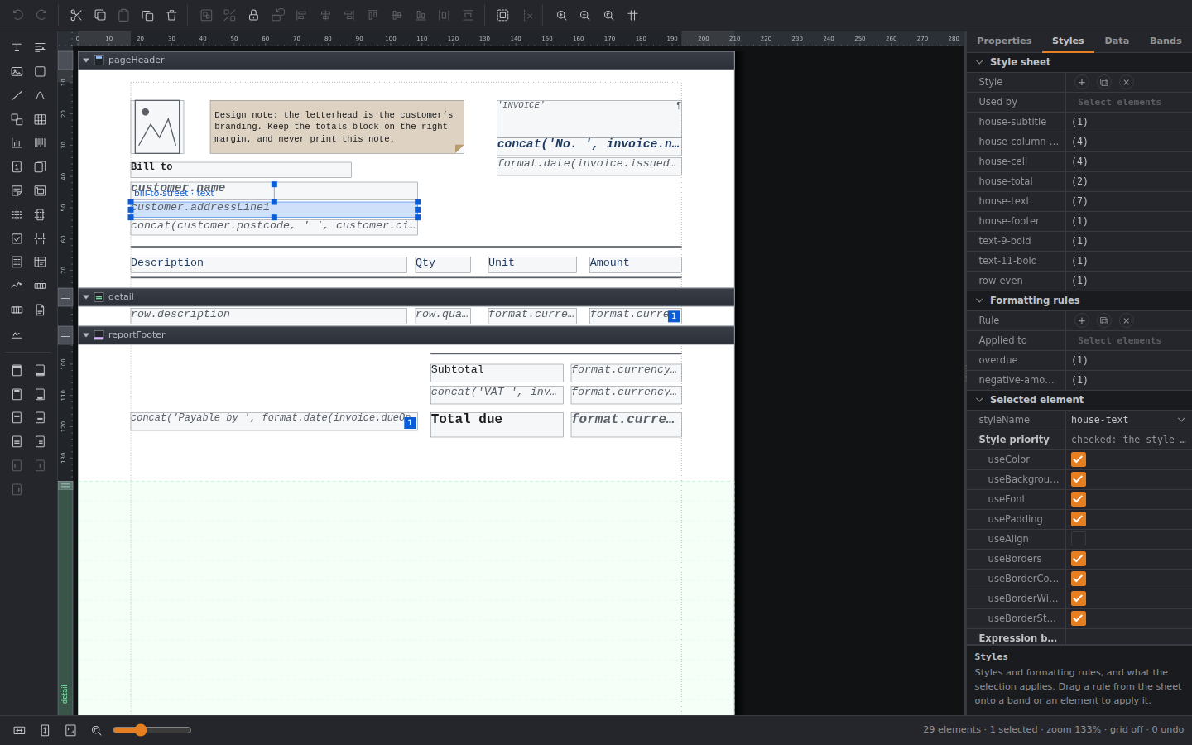Uncheck the useBackground checkbox
Viewport: 1192px width, 745px height.
coord(1078,479)
